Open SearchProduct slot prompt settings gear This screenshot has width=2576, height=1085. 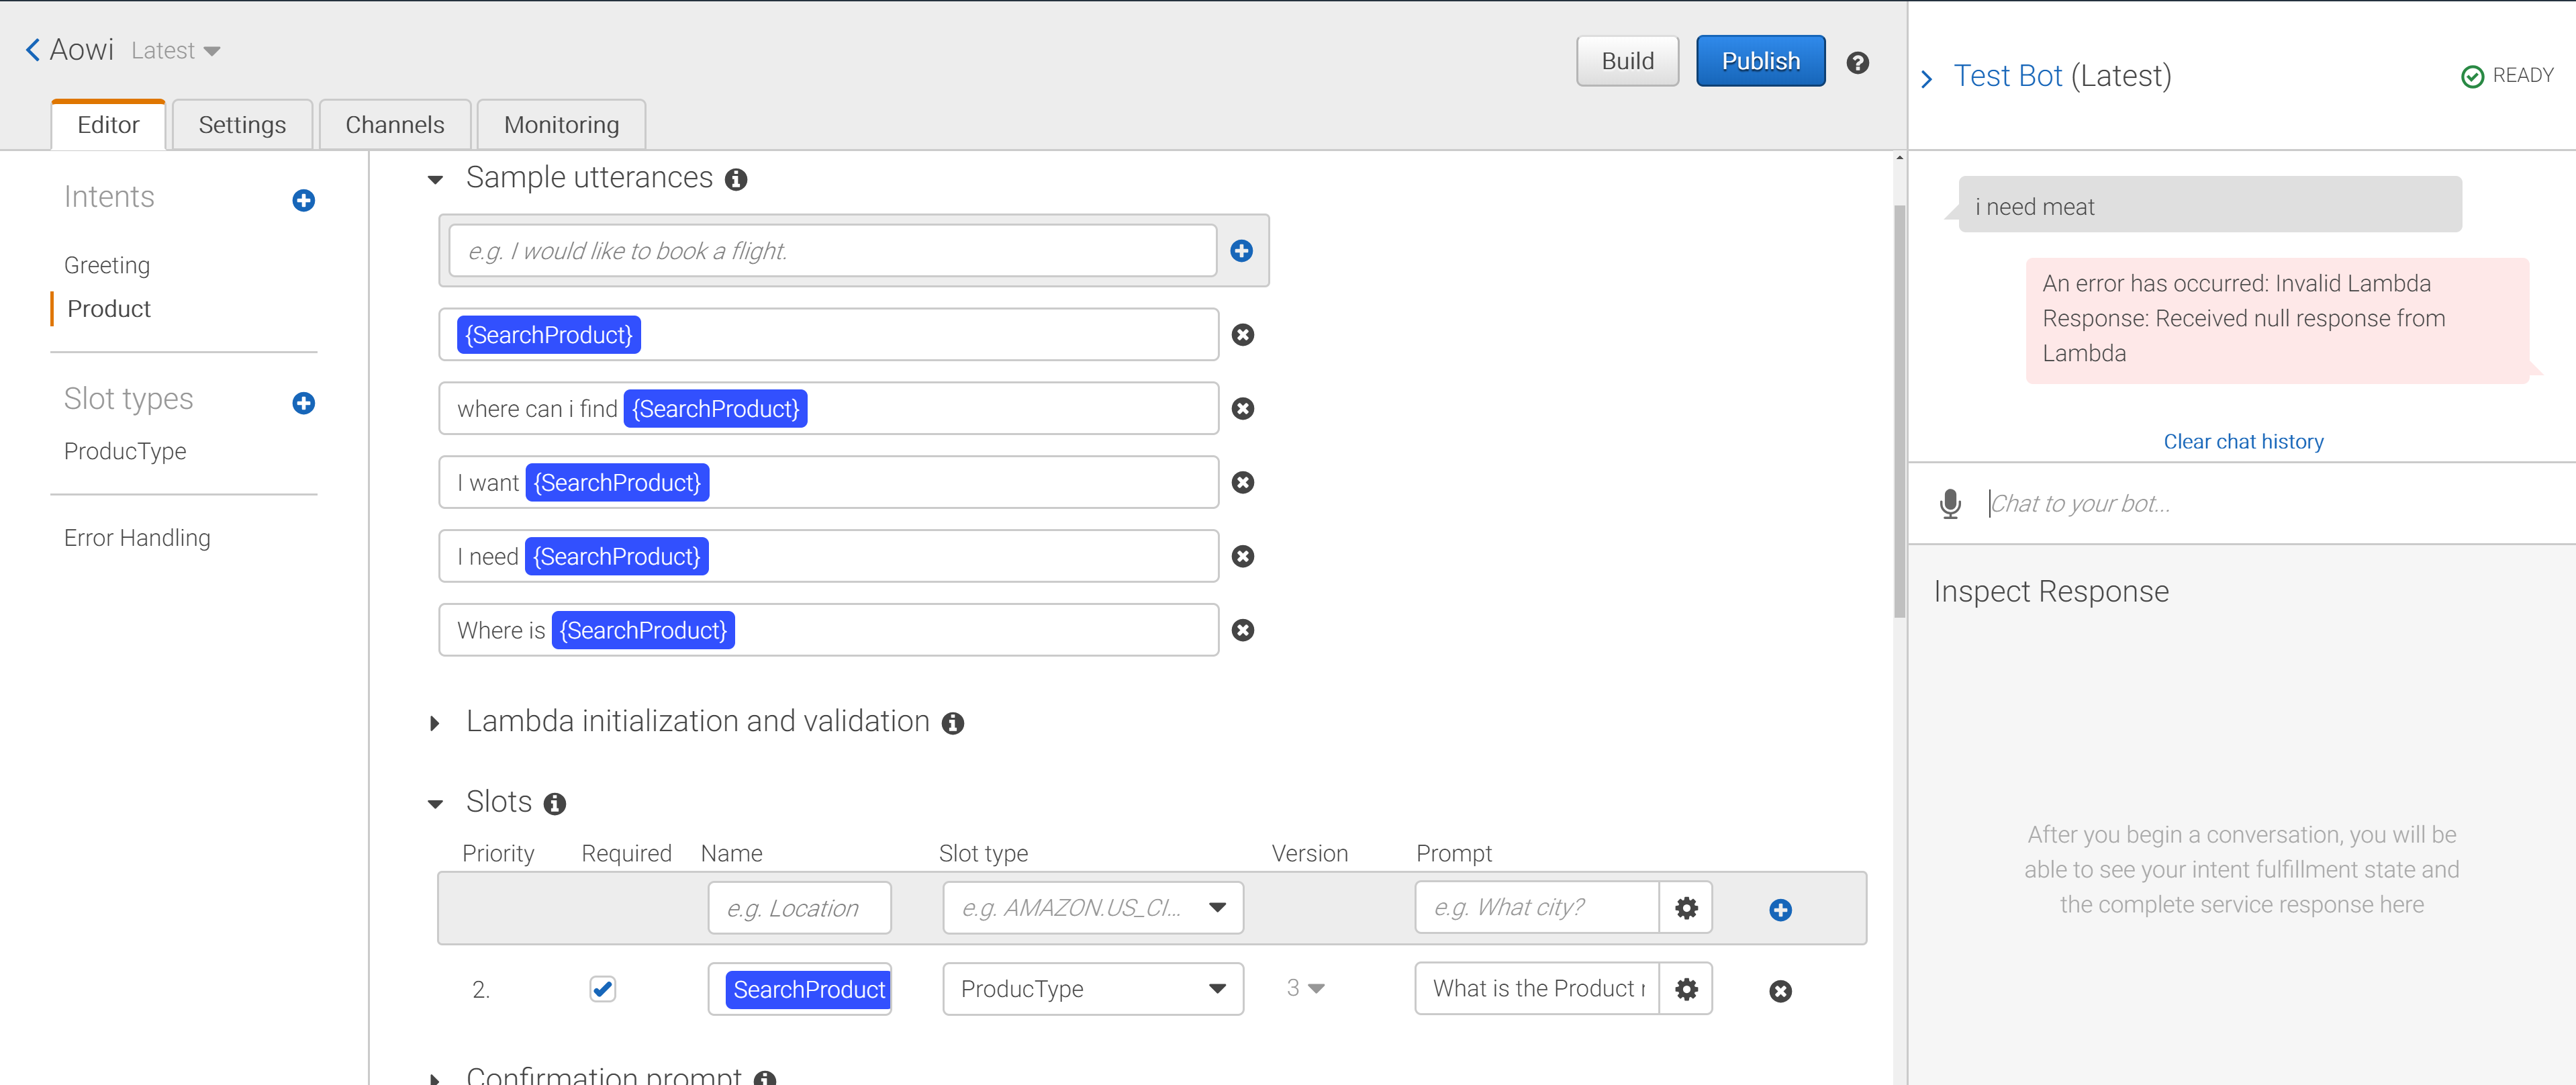click(x=1686, y=989)
